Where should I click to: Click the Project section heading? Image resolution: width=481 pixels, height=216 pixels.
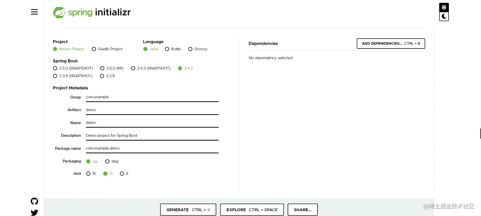pyautogui.click(x=60, y=42)
